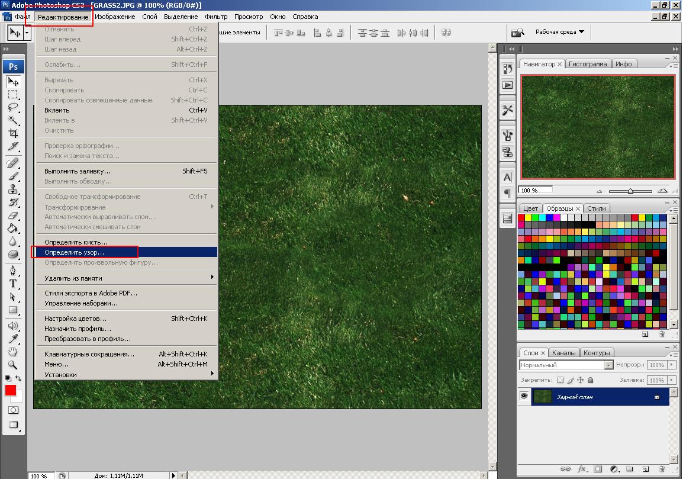683x479 pixels.
Task: Toggle the lock all icon in Закрепить
Action: pyautogui.click(x=590, y=380)
